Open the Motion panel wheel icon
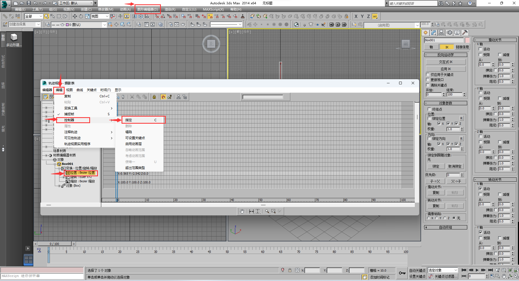 point(449,33)
